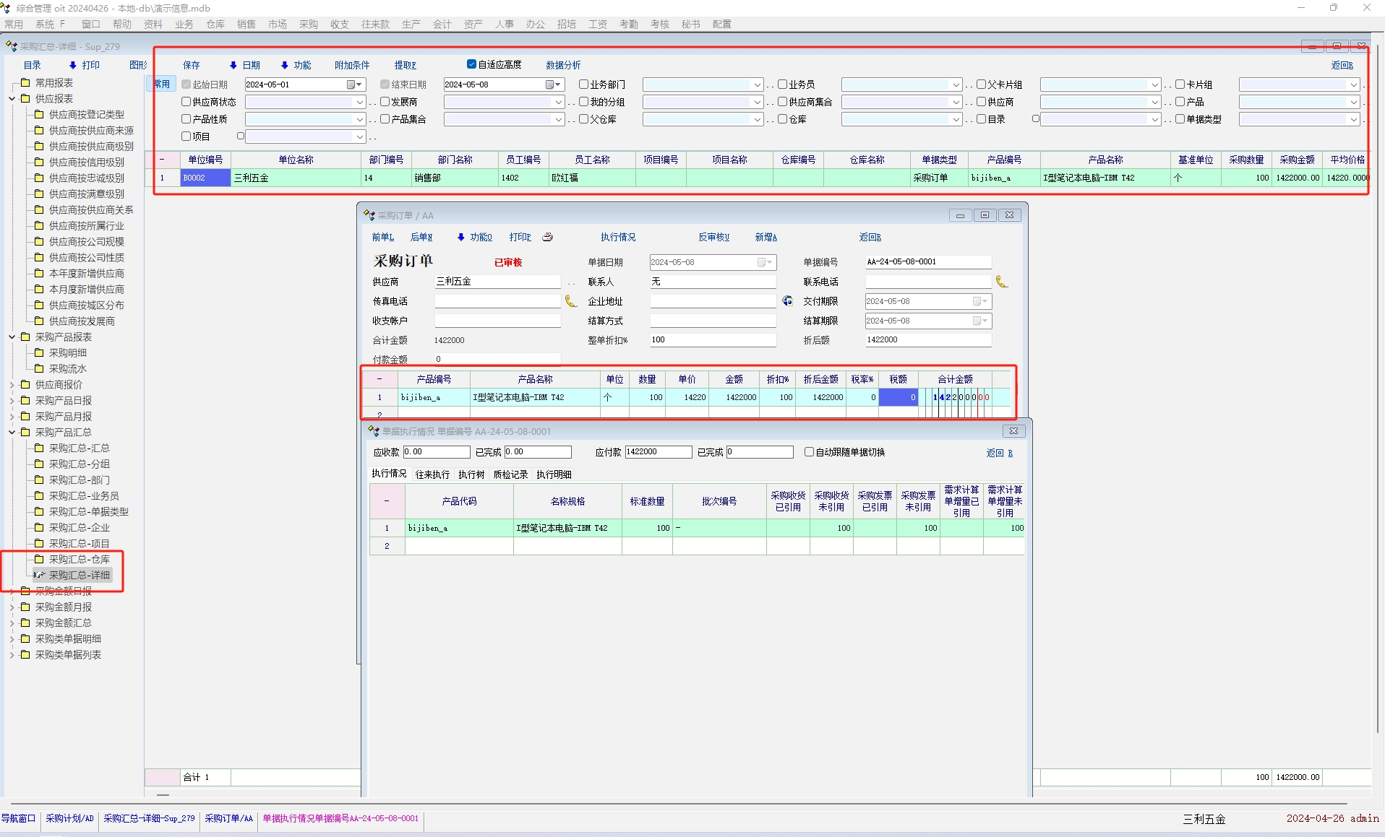Screen dimensions: 1385x837
Task: Click the 单据编号 input field
Action: 927,262
